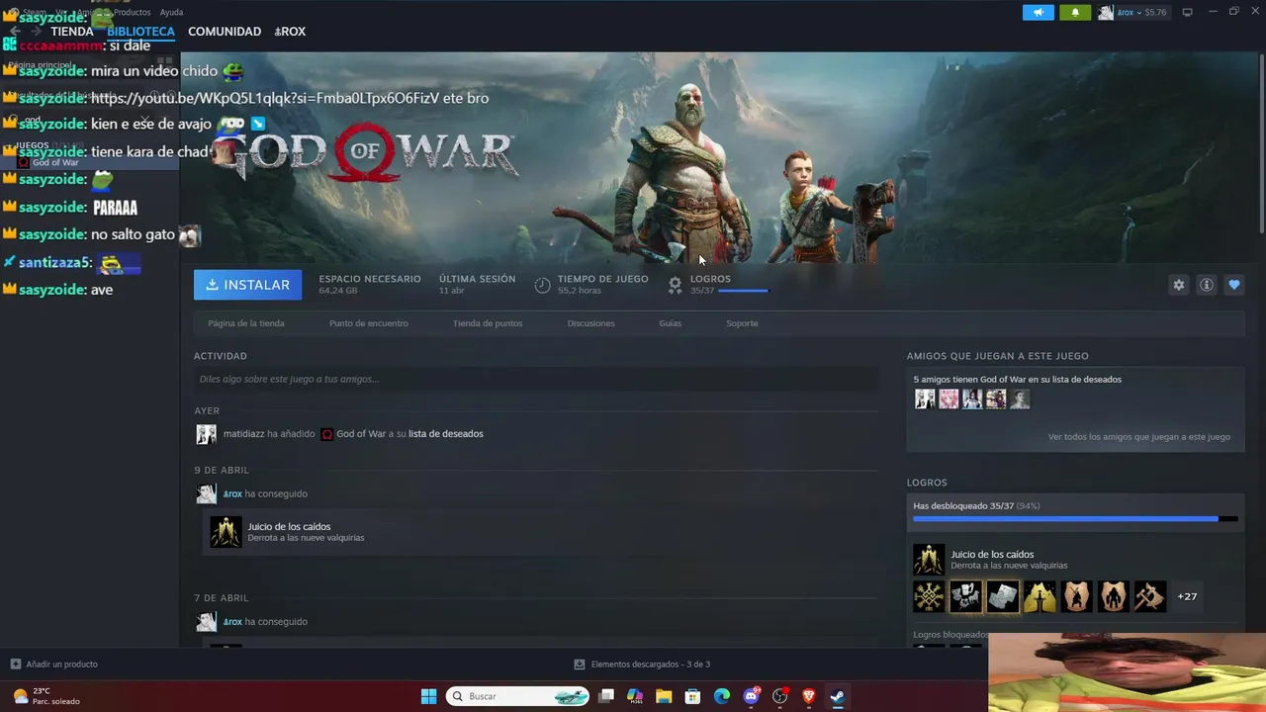Open TIENDA in Steam navigation
This screenshot has height=712, width=1266.
pos(72,32)
